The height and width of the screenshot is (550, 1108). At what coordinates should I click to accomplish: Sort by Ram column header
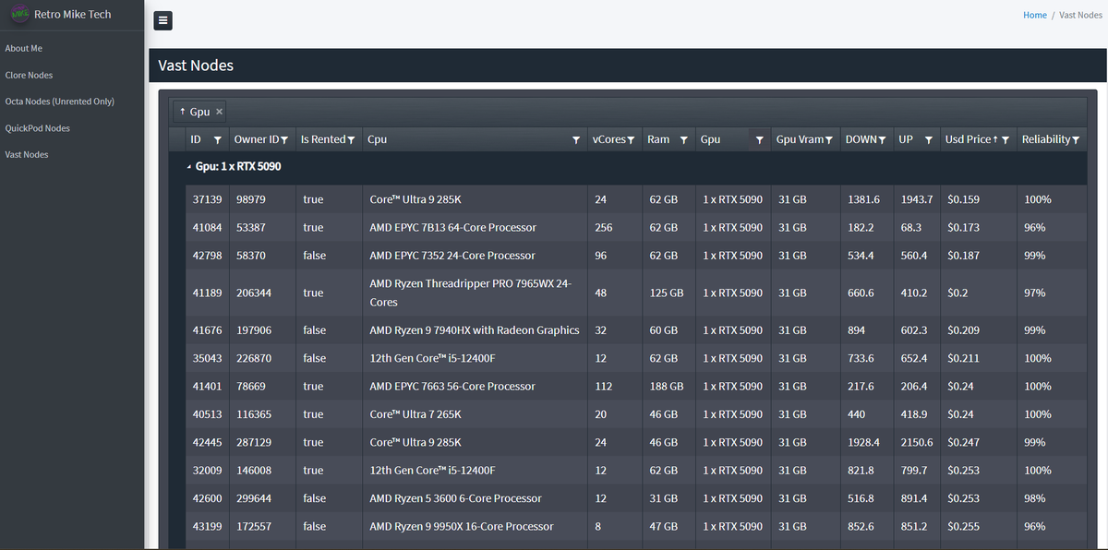(658, 139)
